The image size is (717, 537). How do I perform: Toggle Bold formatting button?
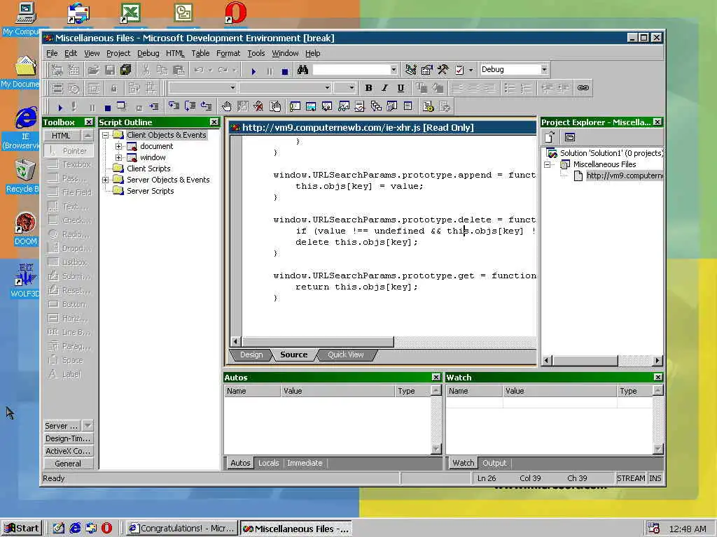368,87
